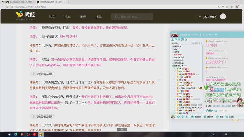Play the 09:08 BGM起 cue

point(42,74)
